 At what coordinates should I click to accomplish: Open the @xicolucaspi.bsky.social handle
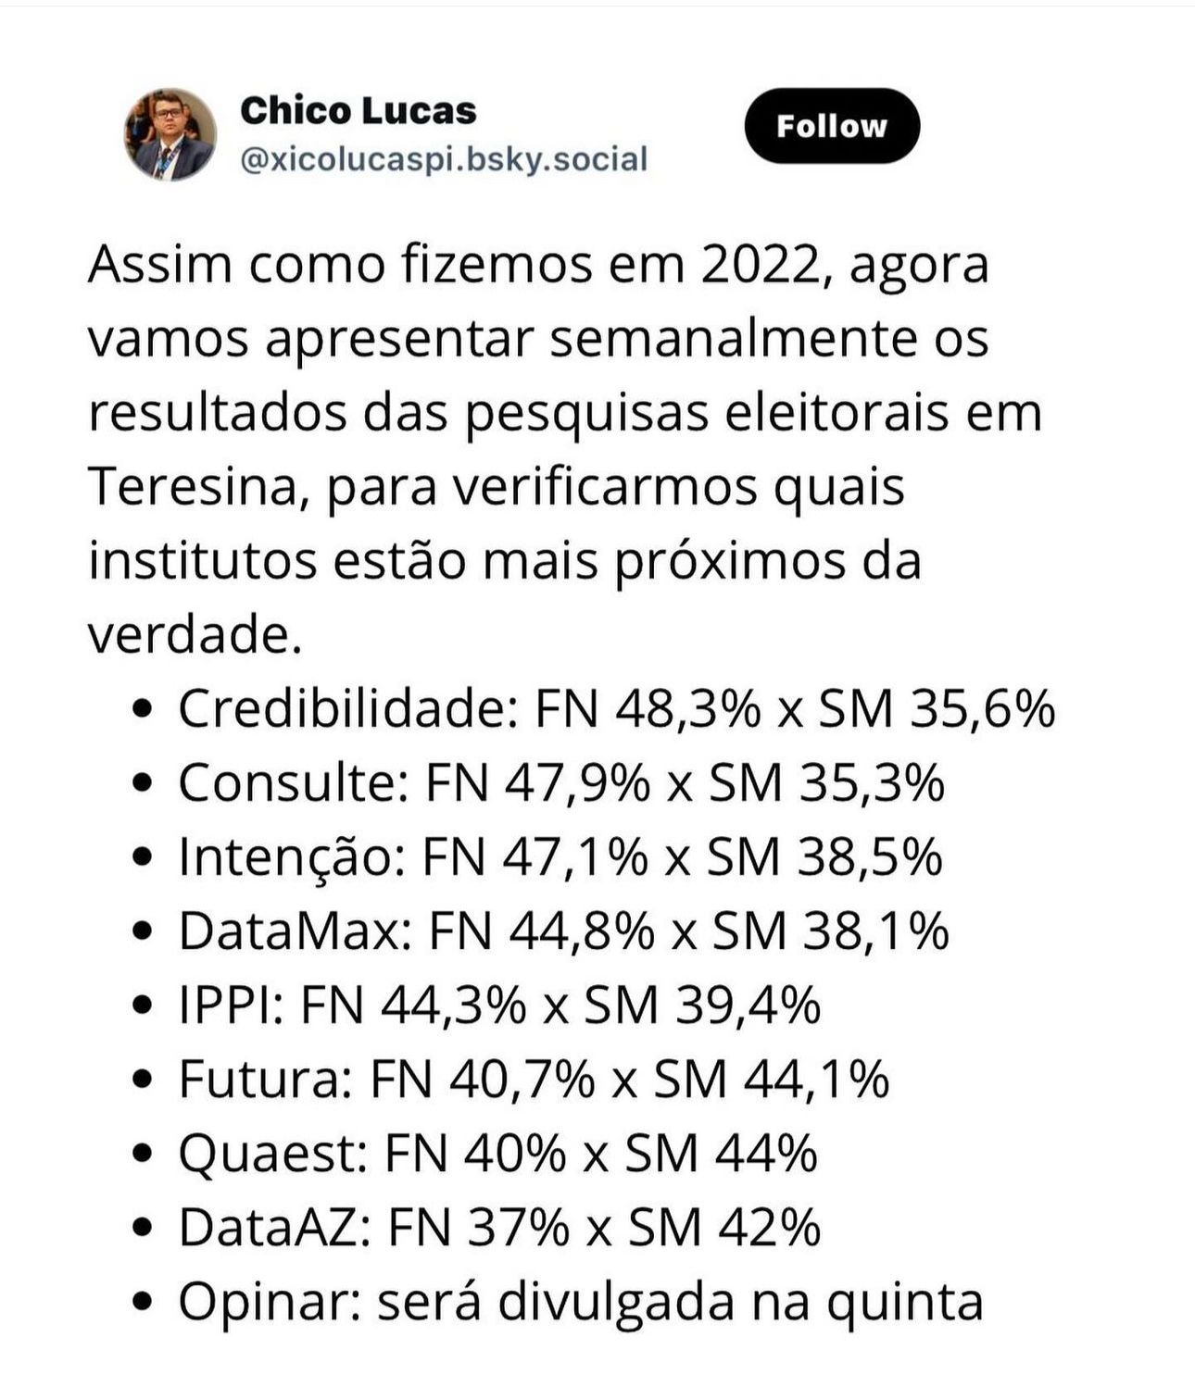[444, 159]
